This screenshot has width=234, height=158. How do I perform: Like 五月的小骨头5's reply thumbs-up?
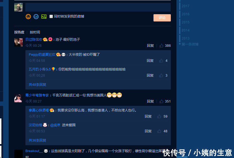coord(161,76)
